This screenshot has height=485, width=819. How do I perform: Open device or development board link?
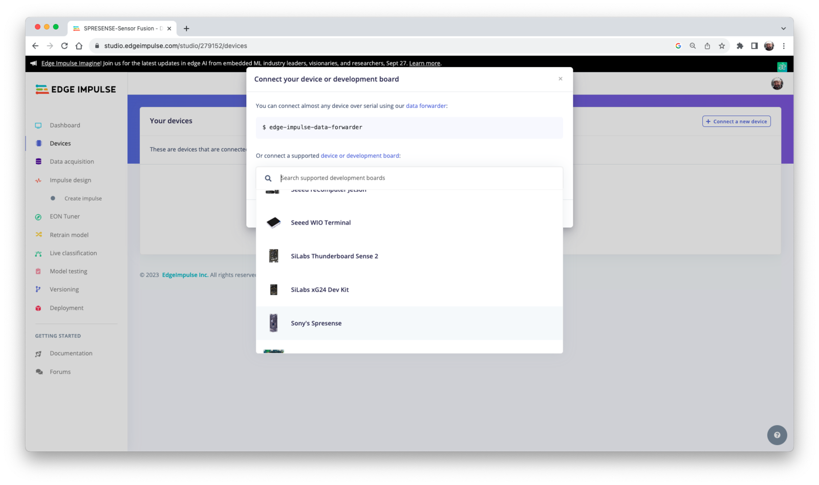click(x=360, y=156)
